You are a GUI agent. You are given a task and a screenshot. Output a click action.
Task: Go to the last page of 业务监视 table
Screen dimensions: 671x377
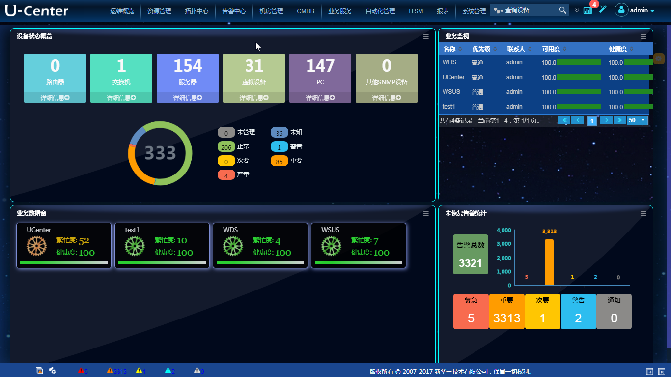tap(620, 120)
